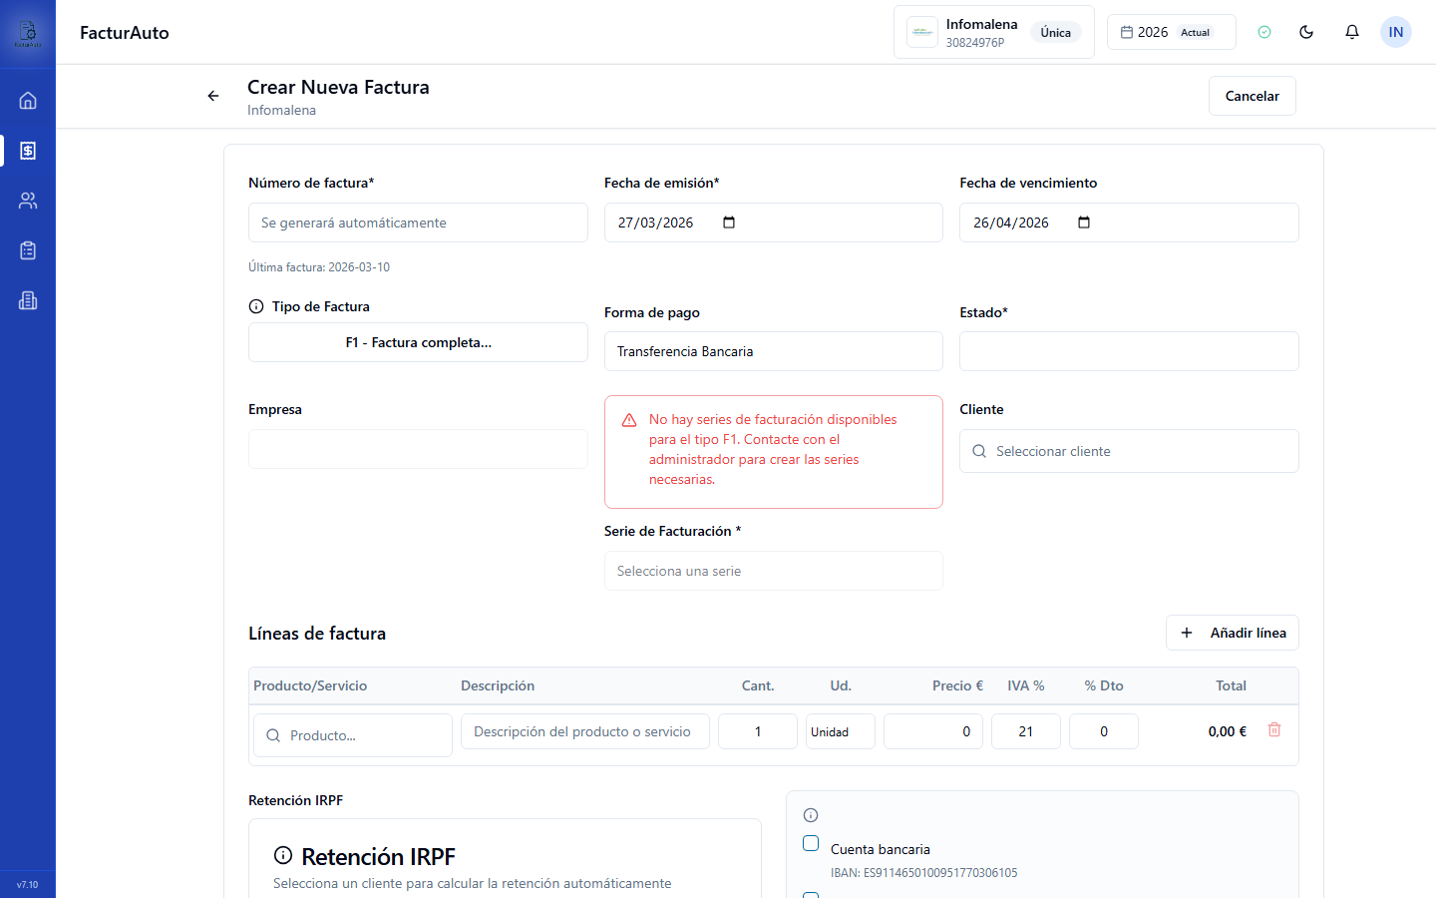This screenshot has height=898, width=1436.
Task: Tick the Cuenta bancaria checkbox
Action: click(x=811, y=843)
